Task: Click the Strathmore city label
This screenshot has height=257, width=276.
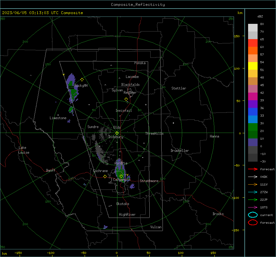Action: click(x=149, y=181)
